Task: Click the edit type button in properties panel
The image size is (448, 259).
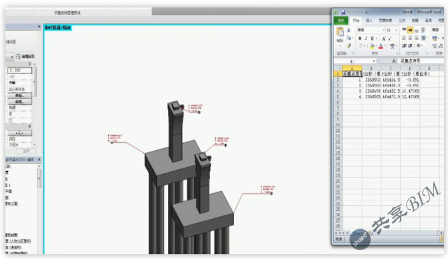Action: click(25, 56)
